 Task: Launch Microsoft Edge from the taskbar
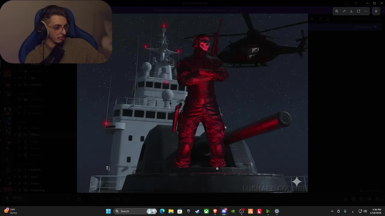[162, 211]
